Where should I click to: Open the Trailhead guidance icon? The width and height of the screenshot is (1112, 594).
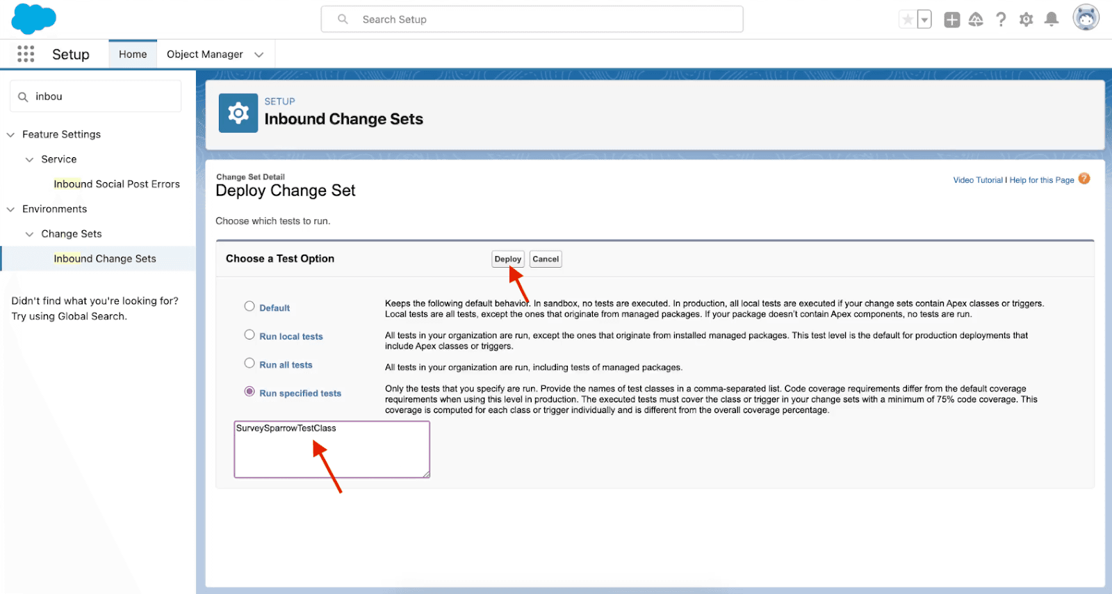tap(976, 19)
